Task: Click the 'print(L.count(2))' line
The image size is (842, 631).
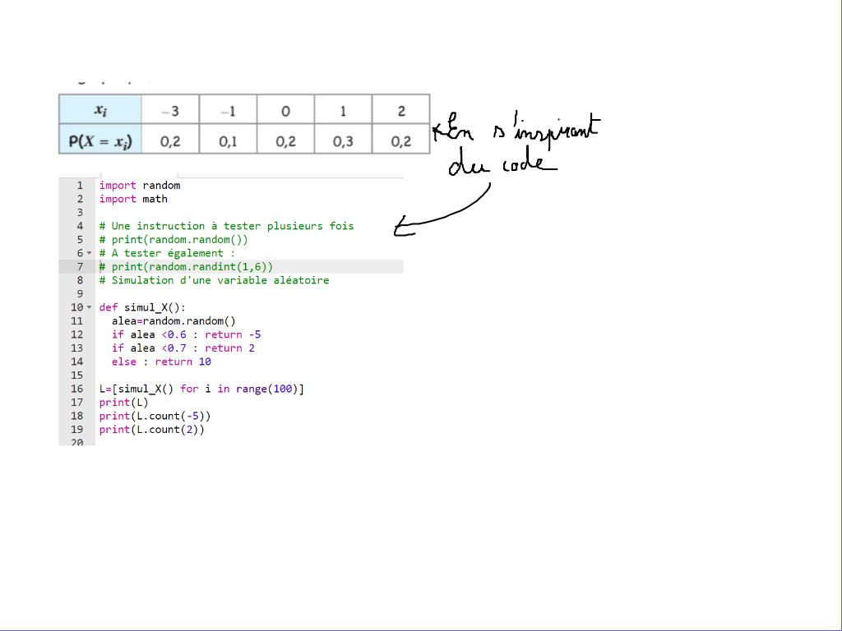Action: pyautogui.click(x=151, y=430)
